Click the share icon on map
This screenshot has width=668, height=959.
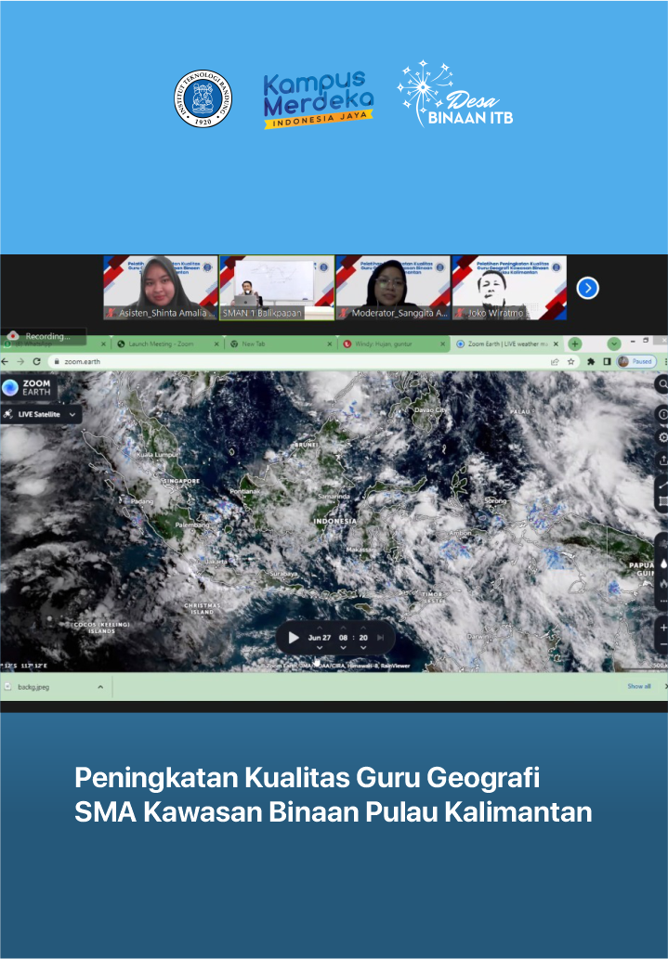point(662,460)
